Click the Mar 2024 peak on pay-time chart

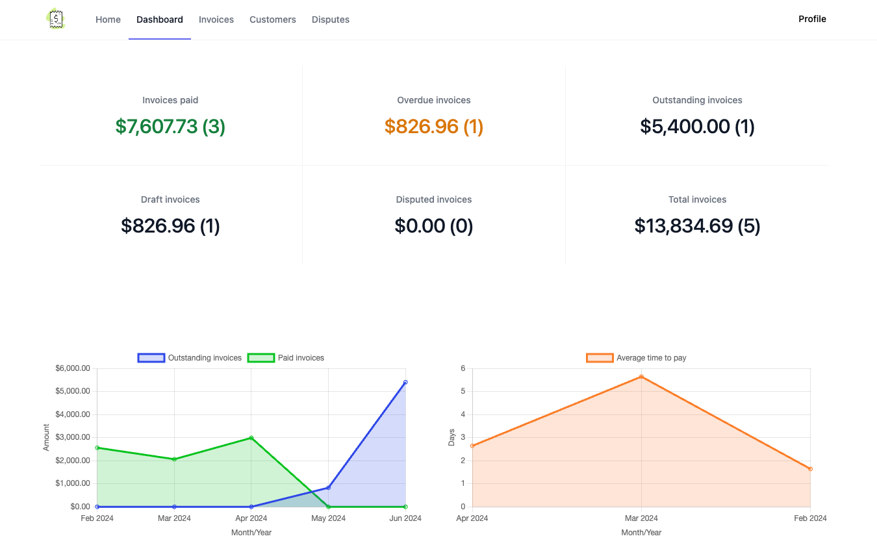coord(641,377)
